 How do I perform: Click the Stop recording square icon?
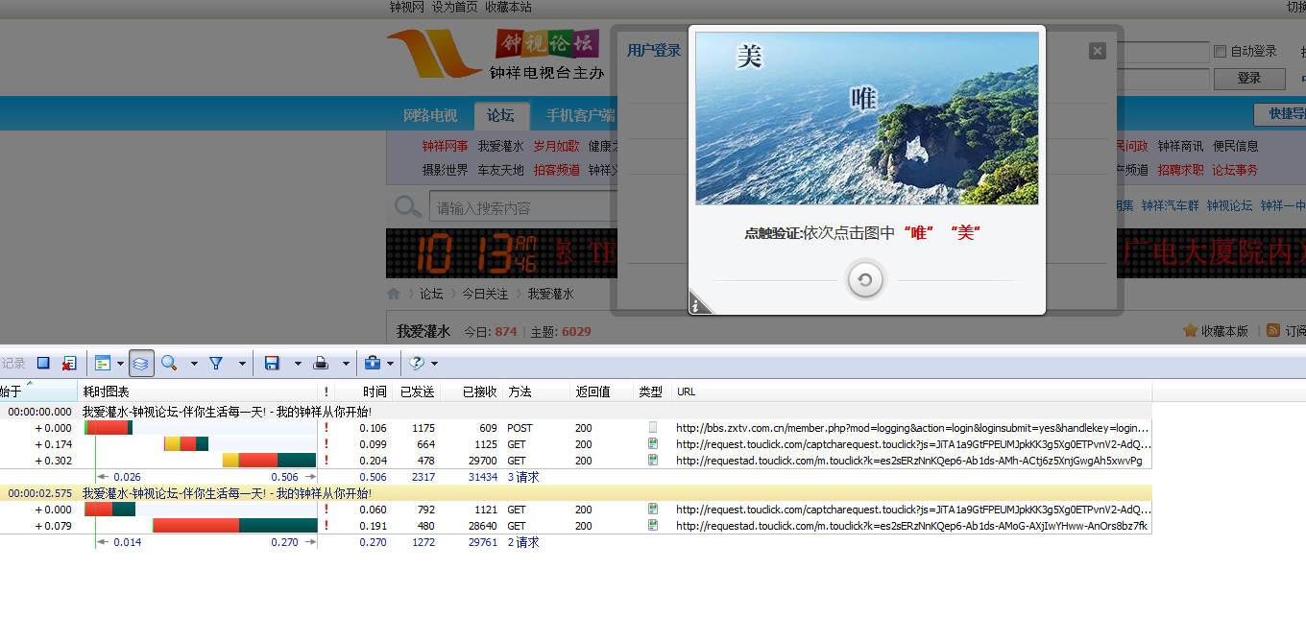point(43,364)
